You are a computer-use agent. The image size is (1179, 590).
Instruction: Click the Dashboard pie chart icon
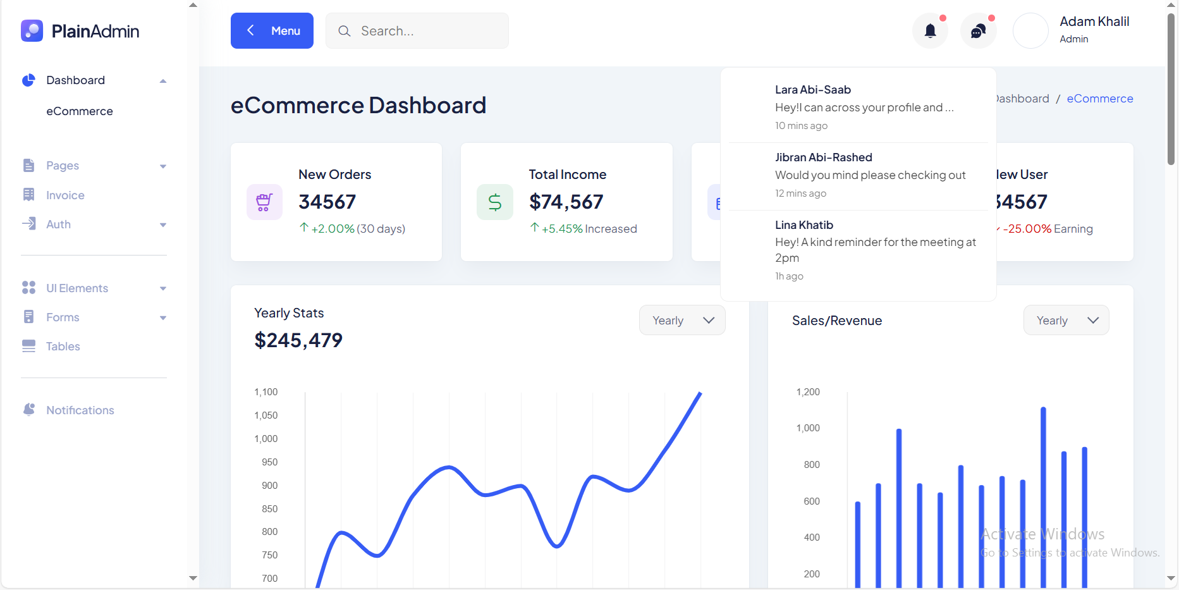tap(28, 80)
